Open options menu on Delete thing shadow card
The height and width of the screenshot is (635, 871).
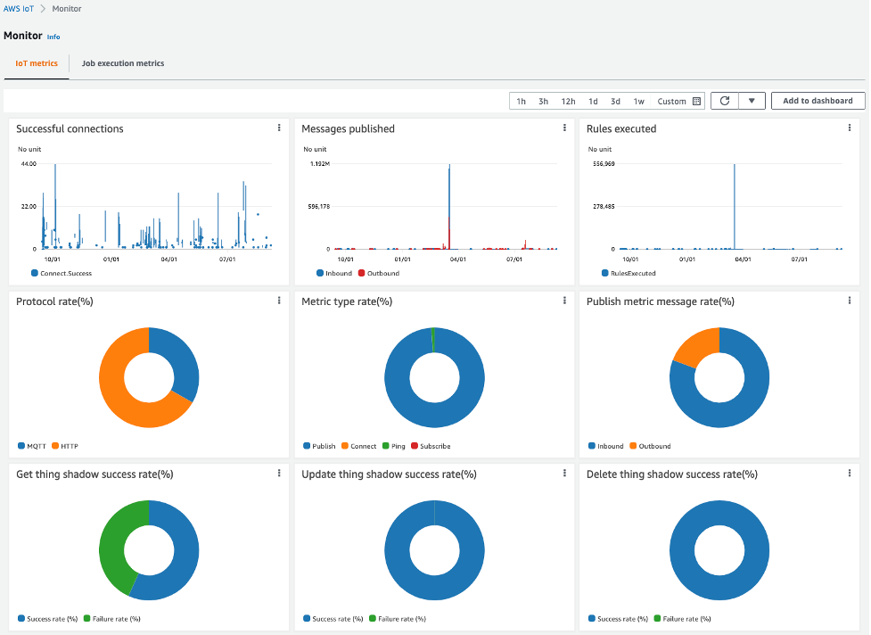[x=849, y=474]
